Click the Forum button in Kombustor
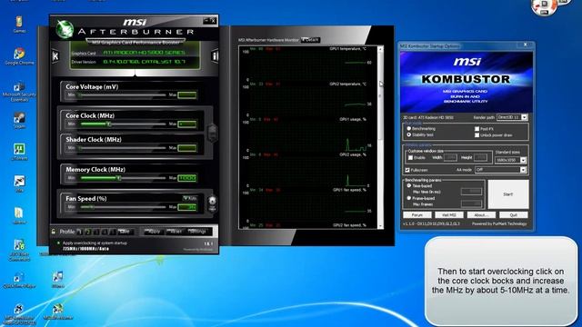This screenshot has height=327, width=582. [x=417, y=215]
